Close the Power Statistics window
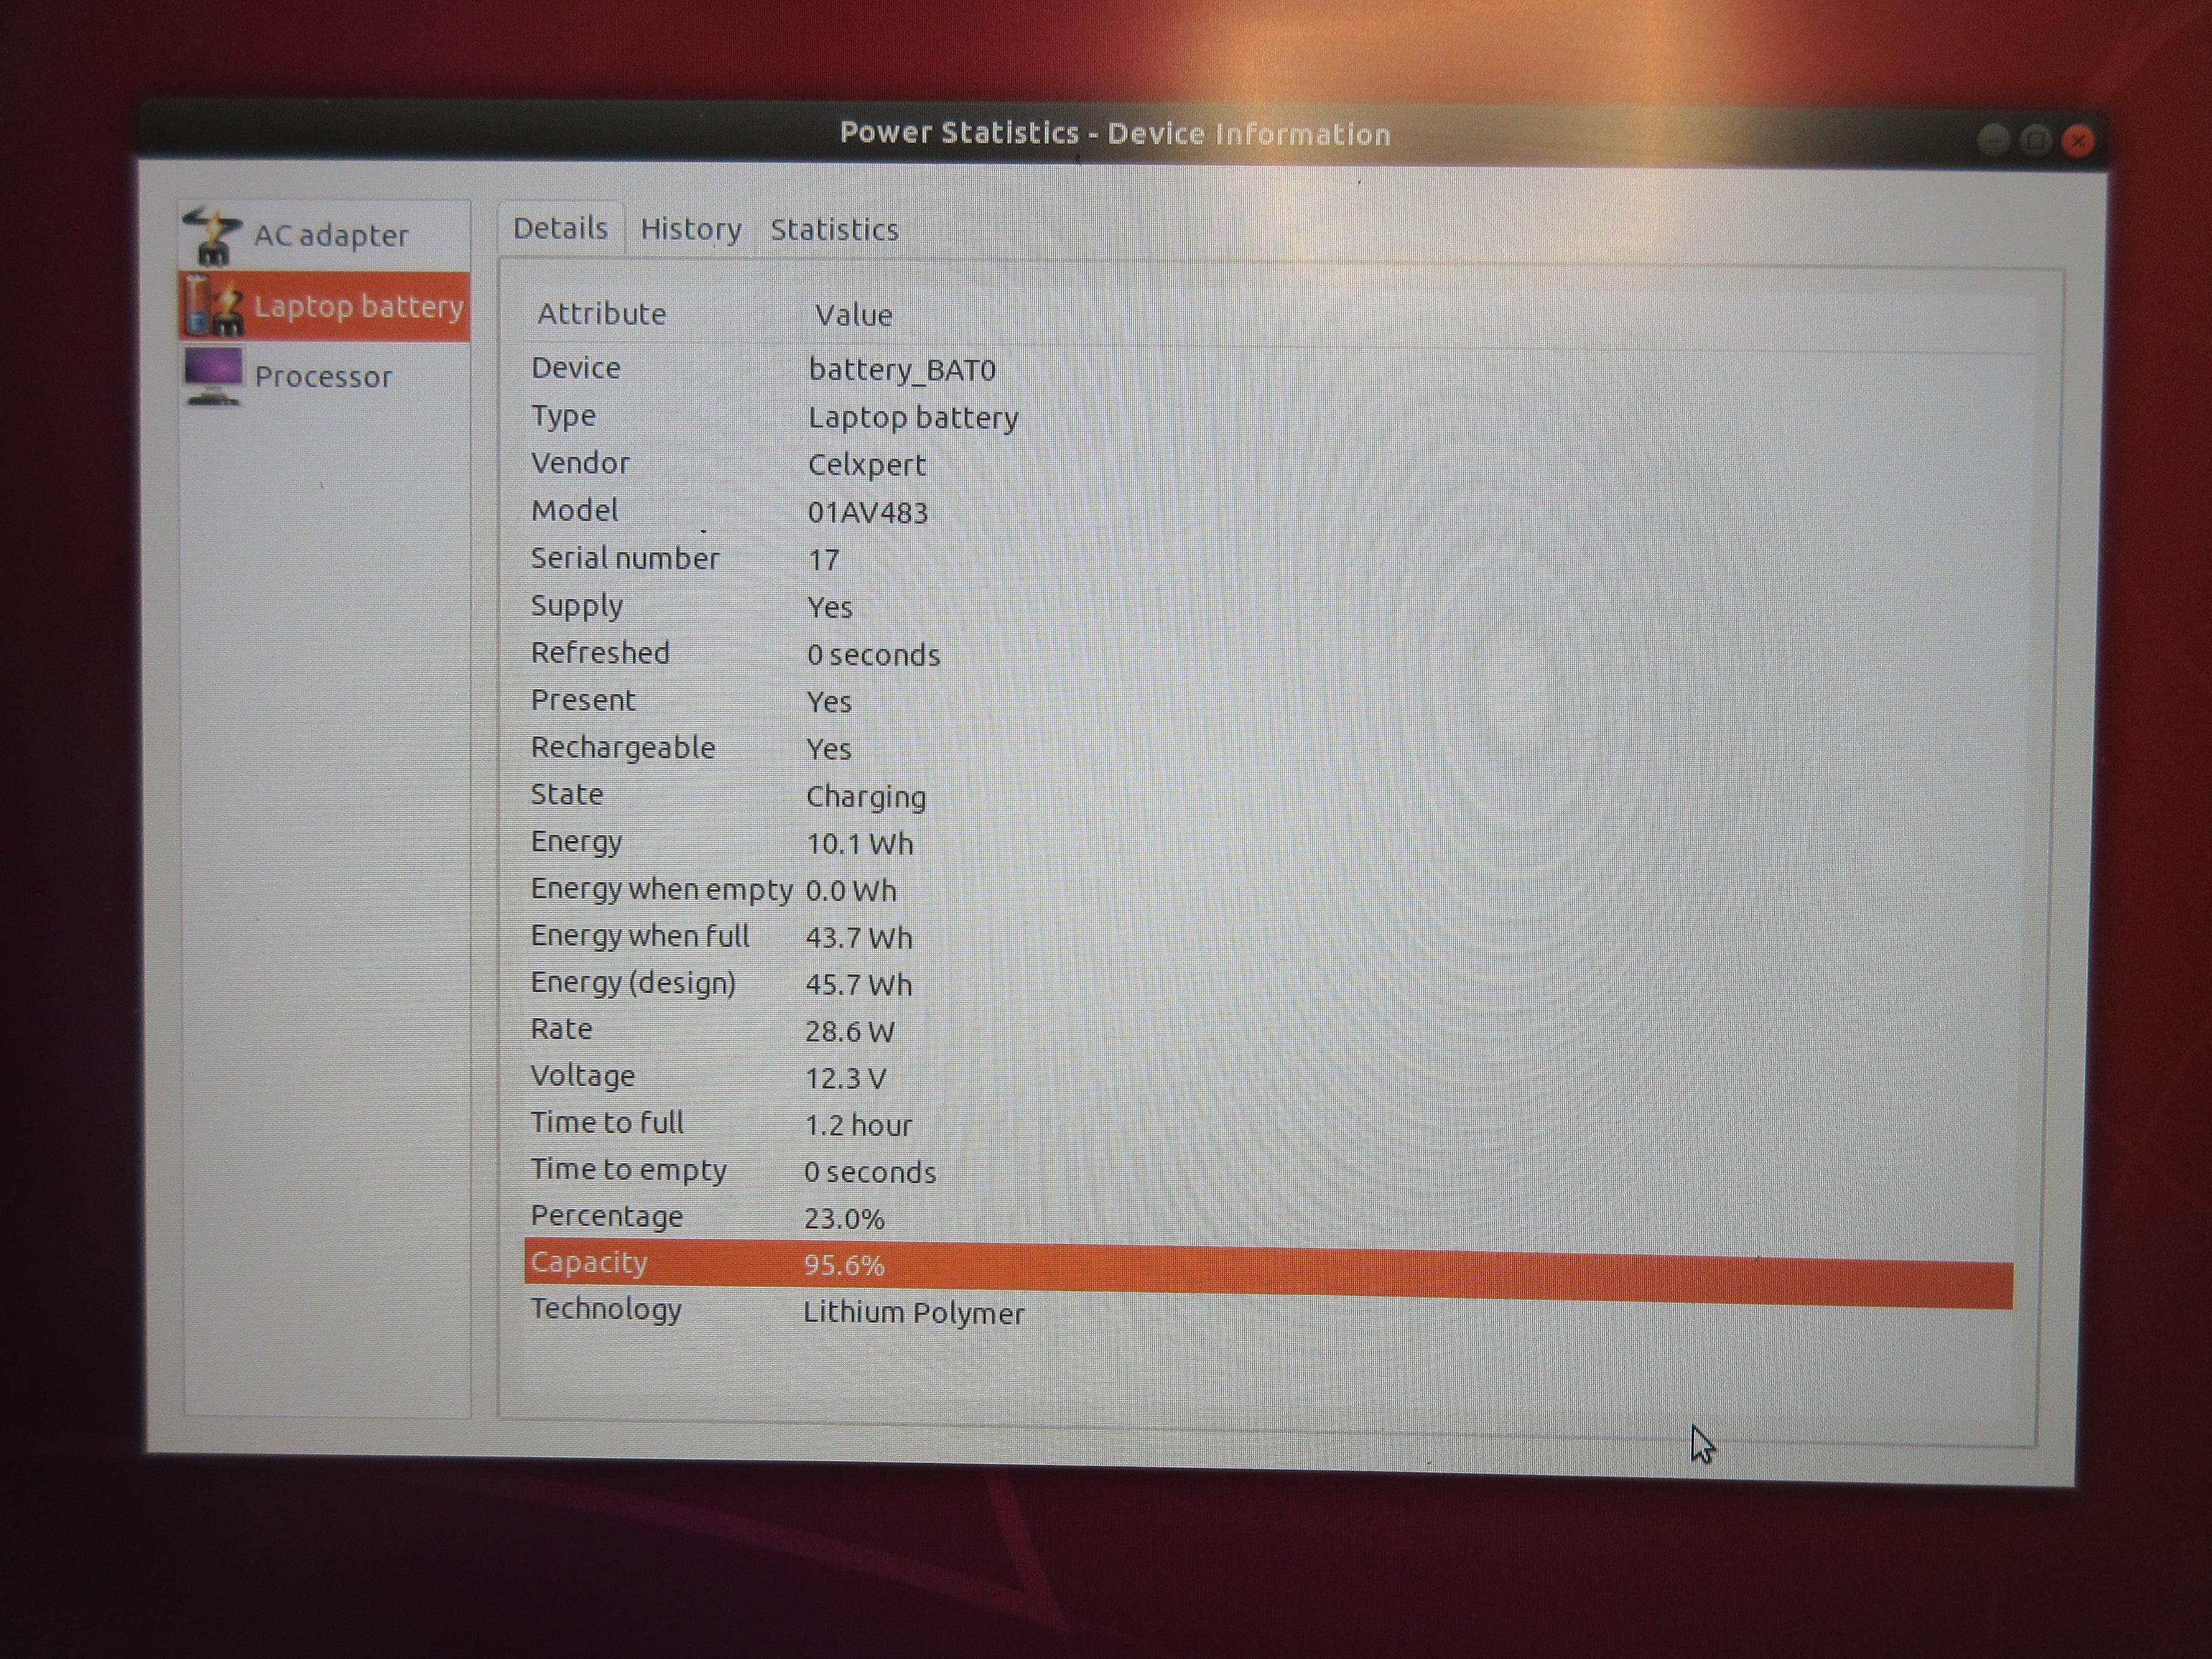 pos(2079,141)
